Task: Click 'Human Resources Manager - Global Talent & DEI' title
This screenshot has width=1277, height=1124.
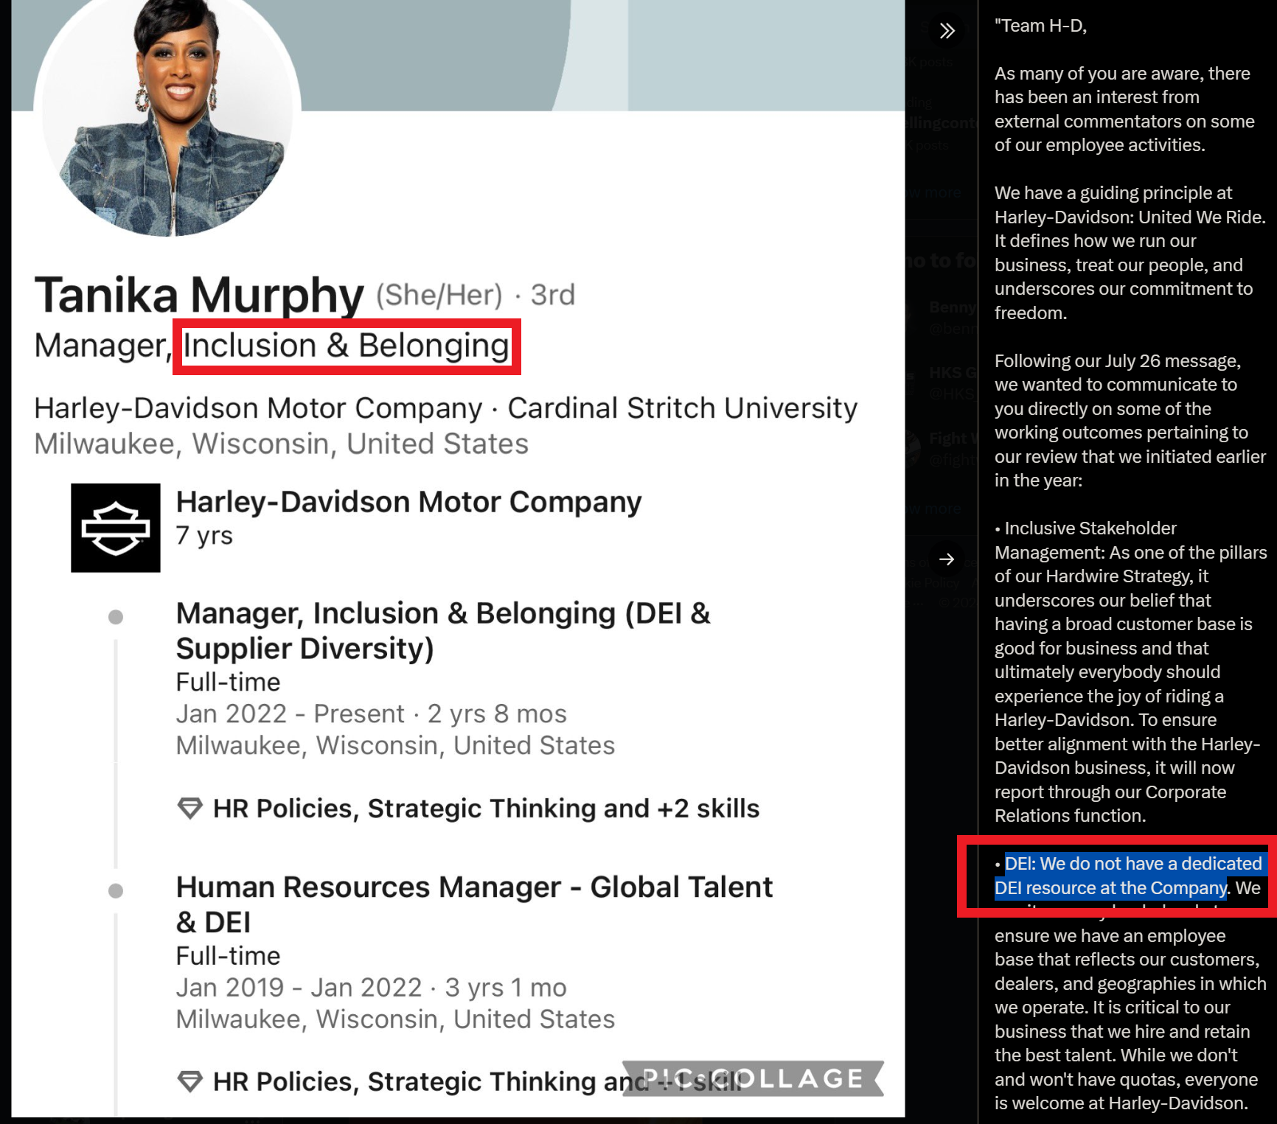Action: (x=474, y=904)
